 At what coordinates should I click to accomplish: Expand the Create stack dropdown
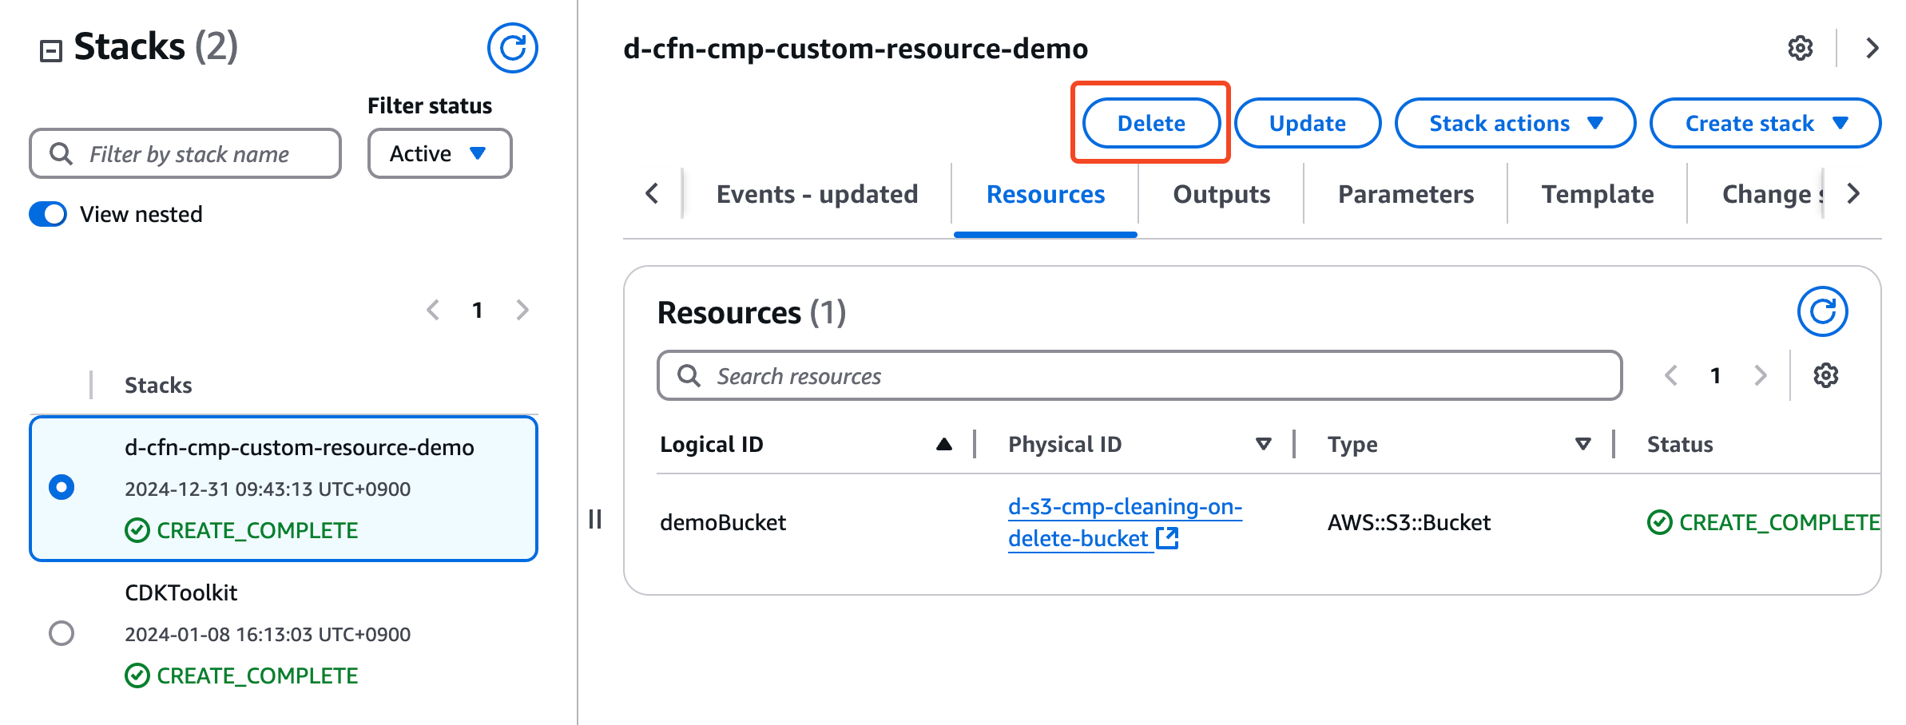pos(1765,123)
